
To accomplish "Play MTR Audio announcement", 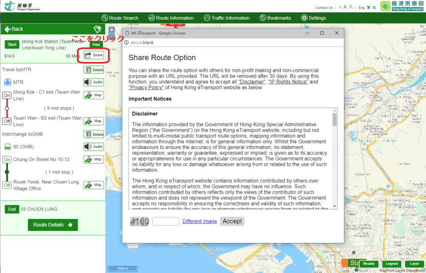I will (x=94, y=82).
